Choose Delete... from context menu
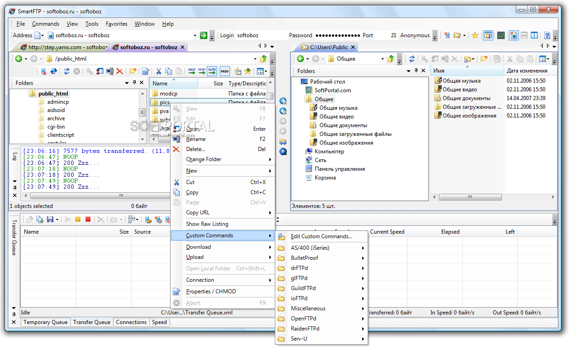 (222, 149)
